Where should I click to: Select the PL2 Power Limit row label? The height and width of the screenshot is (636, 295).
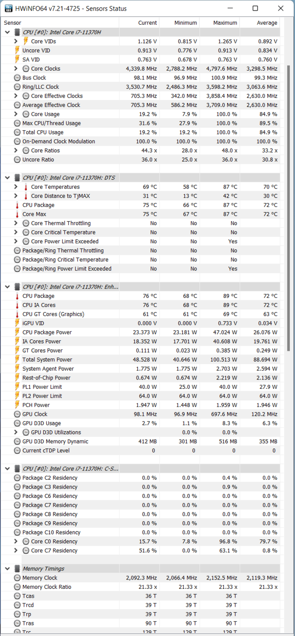[42, 396]
